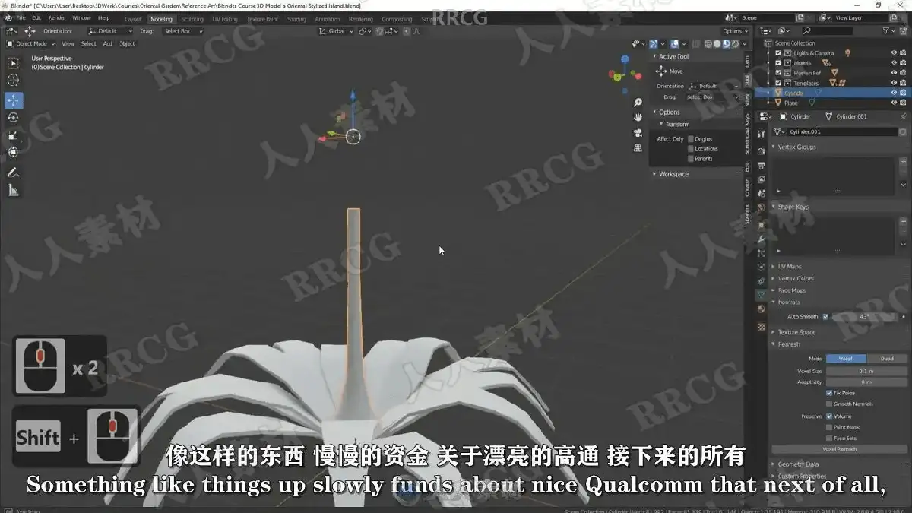Select the Annotate tool
Screen dimensions: 912x513
click(x=13, y=173)
